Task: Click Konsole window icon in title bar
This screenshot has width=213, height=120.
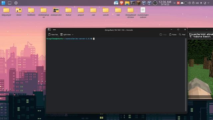Action: pyautogui.click(x=49, y=30)
